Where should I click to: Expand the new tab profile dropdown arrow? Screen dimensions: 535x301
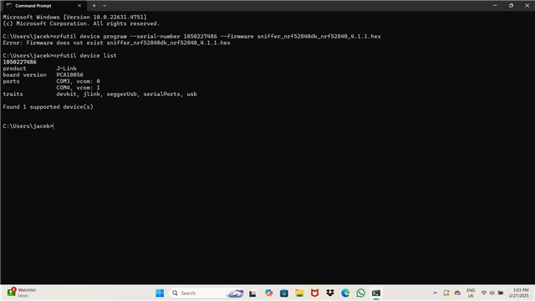104,6
